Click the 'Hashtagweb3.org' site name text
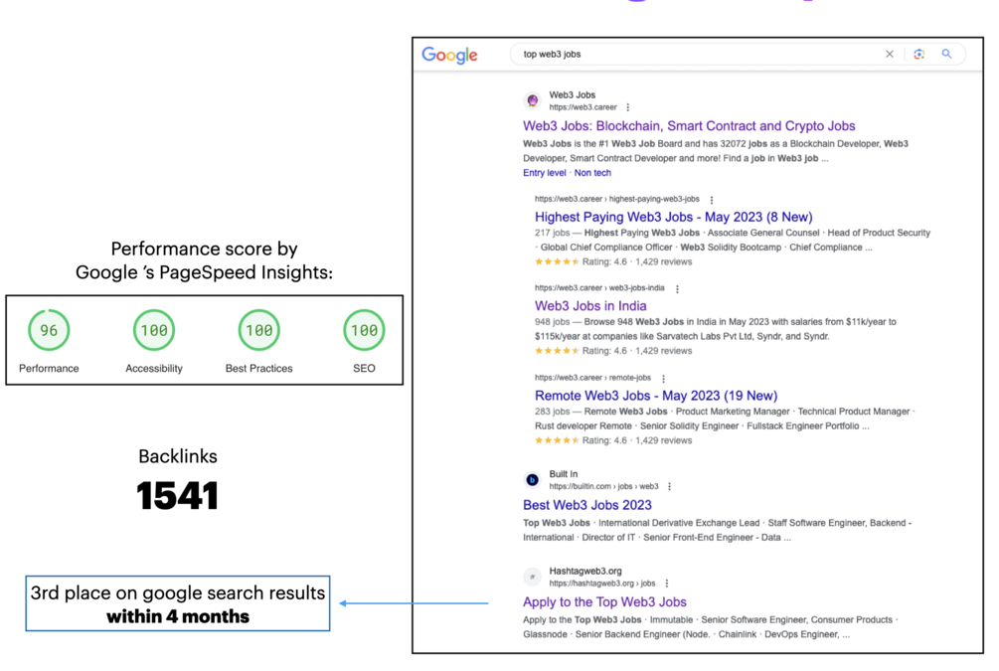Image resolution: width=999 pixels, height=671 pixels. [x=585, y=571]
